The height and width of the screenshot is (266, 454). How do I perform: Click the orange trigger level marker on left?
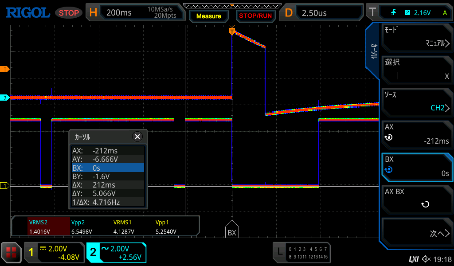tap(5, 70)
